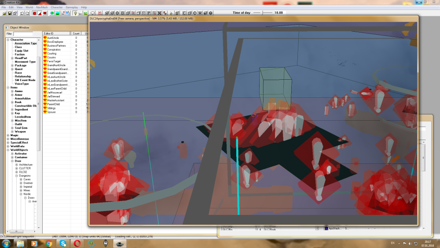The image size is (440, 248).
Task: Select the JarlSteward list row
Action: click(x=65, y=96)
